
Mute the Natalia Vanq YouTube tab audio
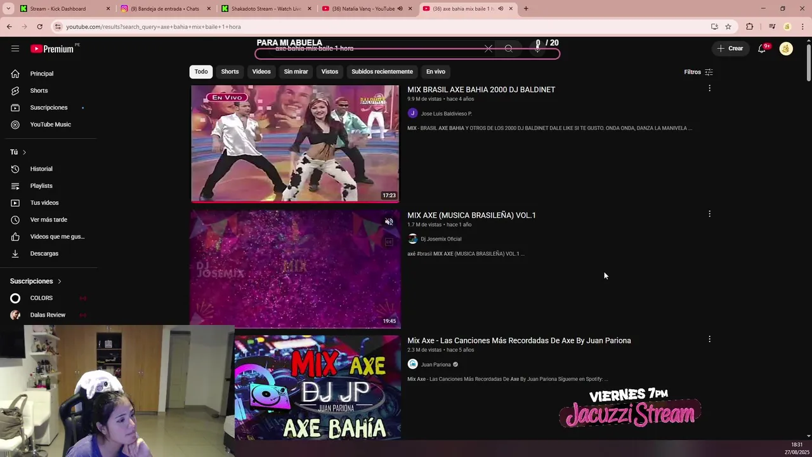[400, 9]
